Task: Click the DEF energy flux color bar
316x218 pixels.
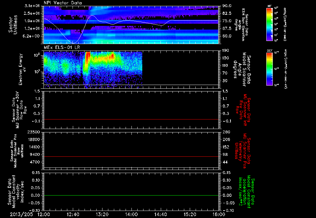Action: pyautogui.click(x=270, y=69)
